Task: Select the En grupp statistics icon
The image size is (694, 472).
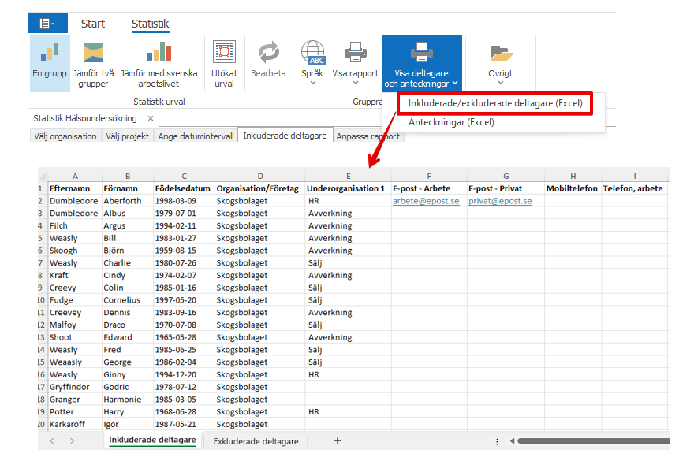Action: tap(50, 52)
